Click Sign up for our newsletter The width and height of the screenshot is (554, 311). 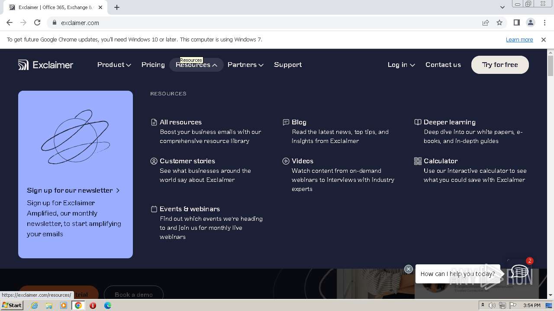coord(73,190)
